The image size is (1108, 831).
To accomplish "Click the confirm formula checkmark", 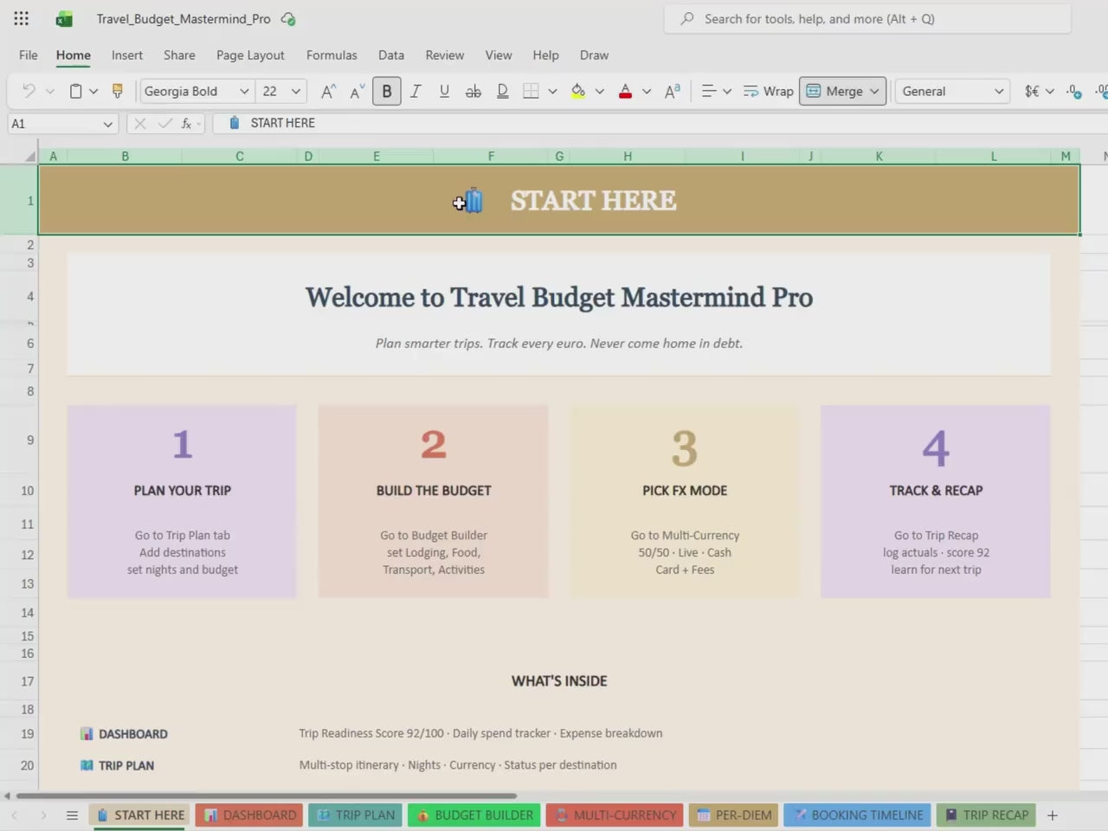I will (164, 124).
